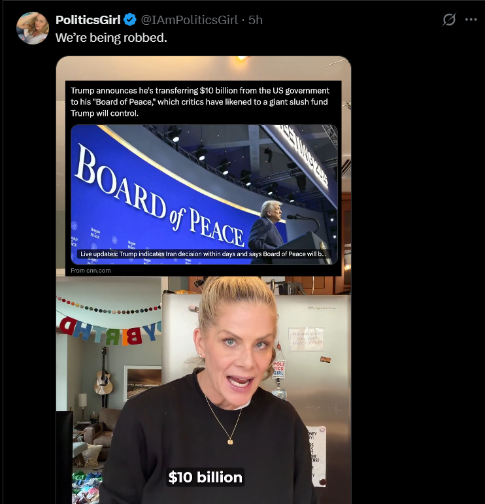Click the blue verified badge

(130, 20)
